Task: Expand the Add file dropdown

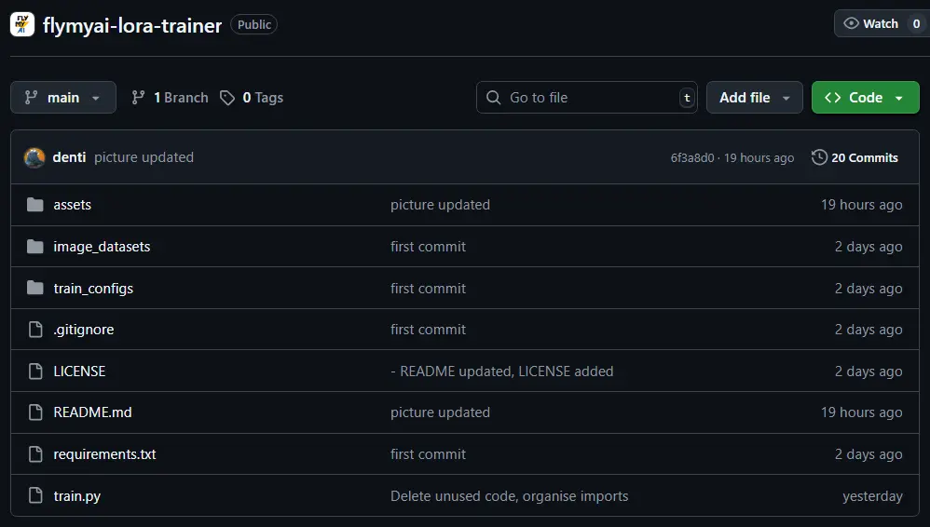Action: pyautogui.click(x=754, y=98)
